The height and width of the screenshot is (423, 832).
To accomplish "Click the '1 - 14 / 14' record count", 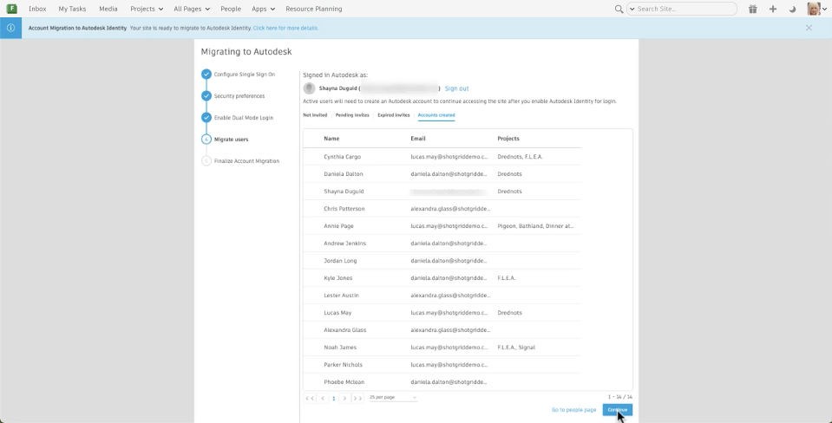I will pos(619,397).
